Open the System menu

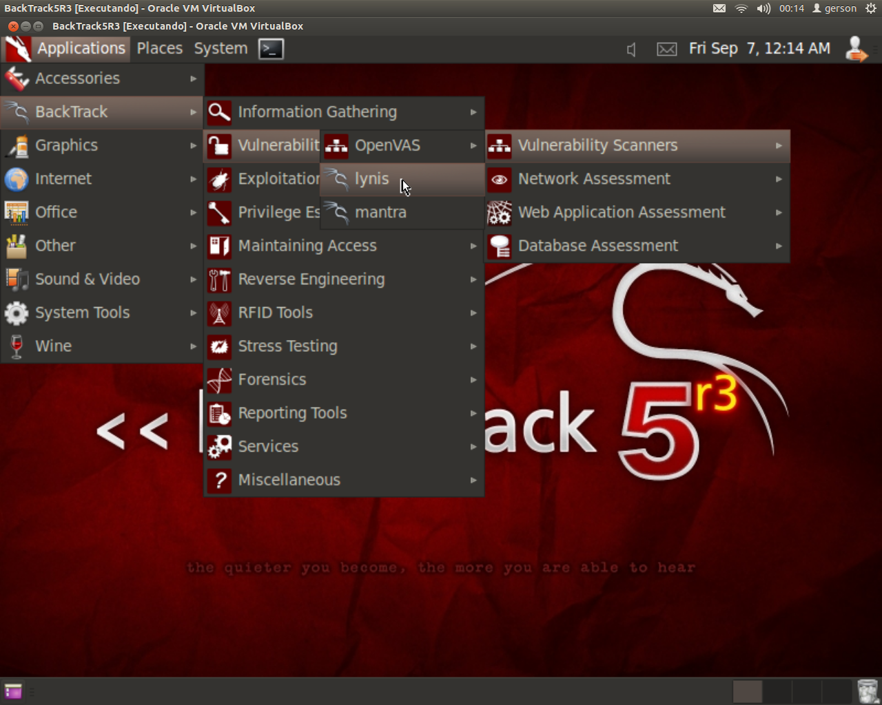pyautogui.click(x=220, y=48)
